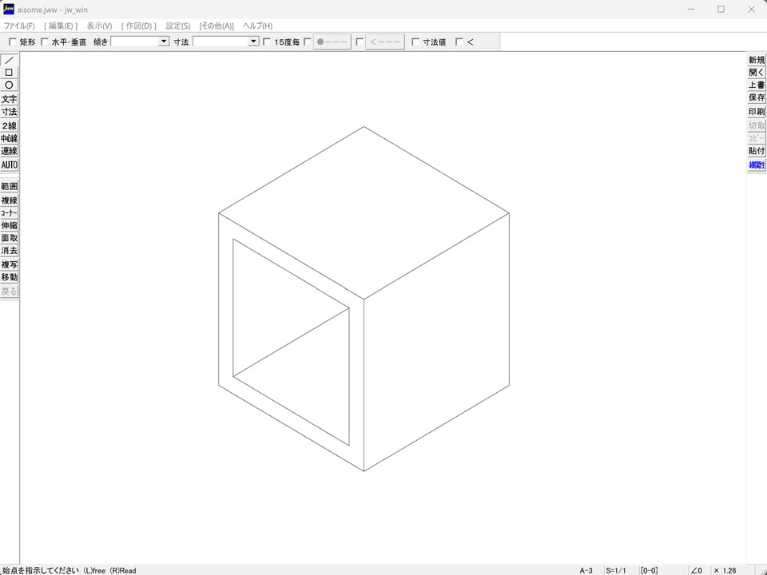This screenshot has height=575, width=767.
Task: Select the circle tool (○)
Action: click(x=10, y=85)
